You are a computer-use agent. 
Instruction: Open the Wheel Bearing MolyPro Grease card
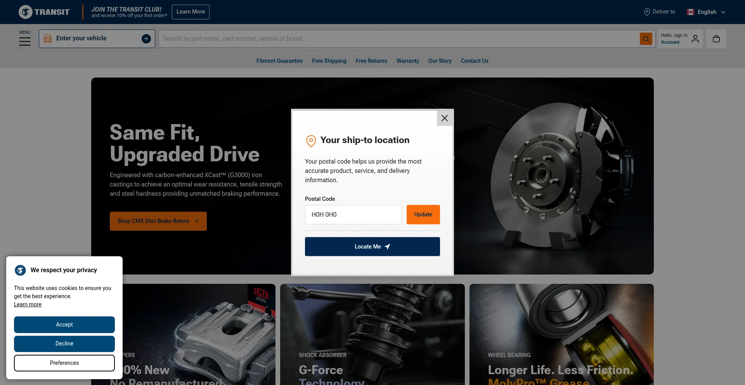click(561, 334)
